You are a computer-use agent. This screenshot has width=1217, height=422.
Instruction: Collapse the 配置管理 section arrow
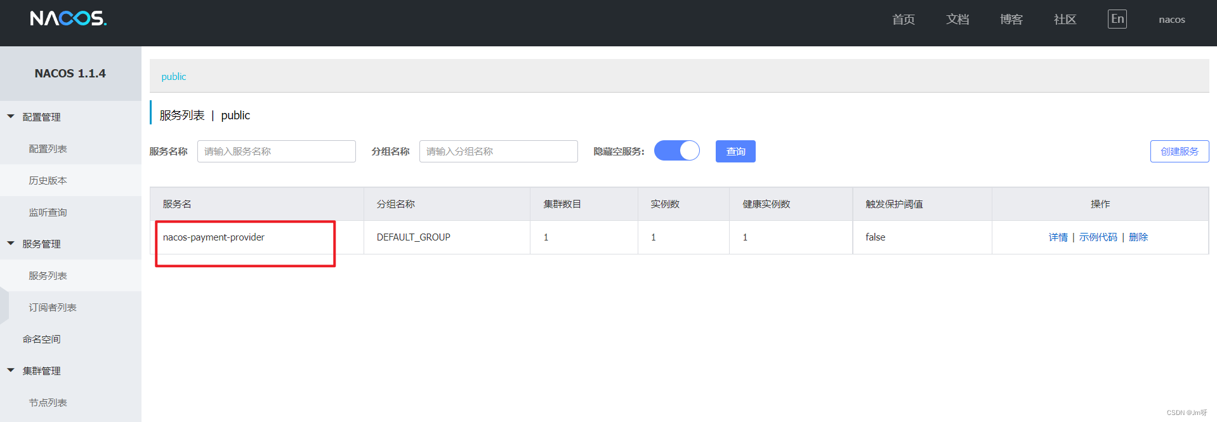[x=11, y=117]
